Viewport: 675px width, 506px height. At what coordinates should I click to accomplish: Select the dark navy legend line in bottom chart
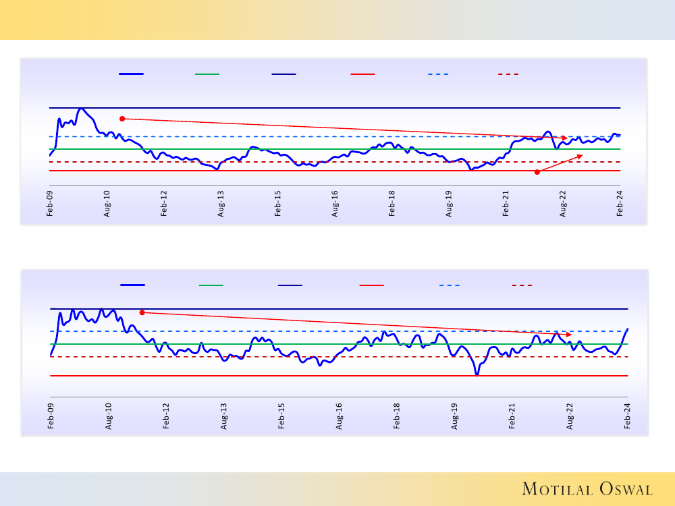[290, 285]
